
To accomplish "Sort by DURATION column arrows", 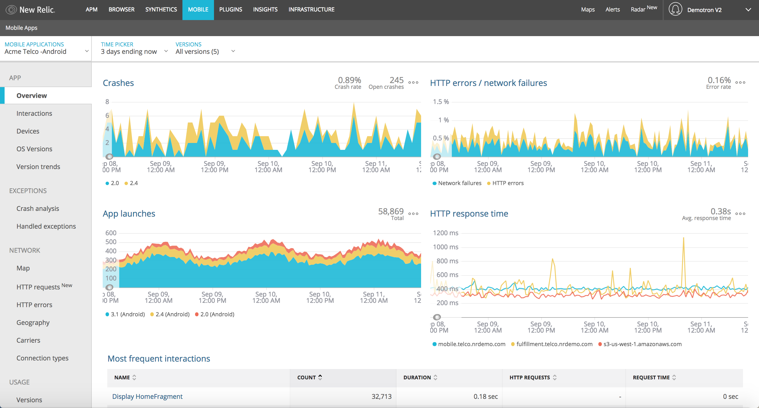I will coord(435,377).
